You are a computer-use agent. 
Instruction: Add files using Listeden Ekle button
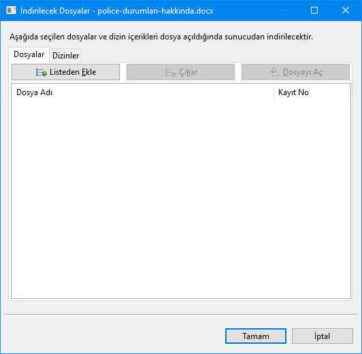pos(65,72)
